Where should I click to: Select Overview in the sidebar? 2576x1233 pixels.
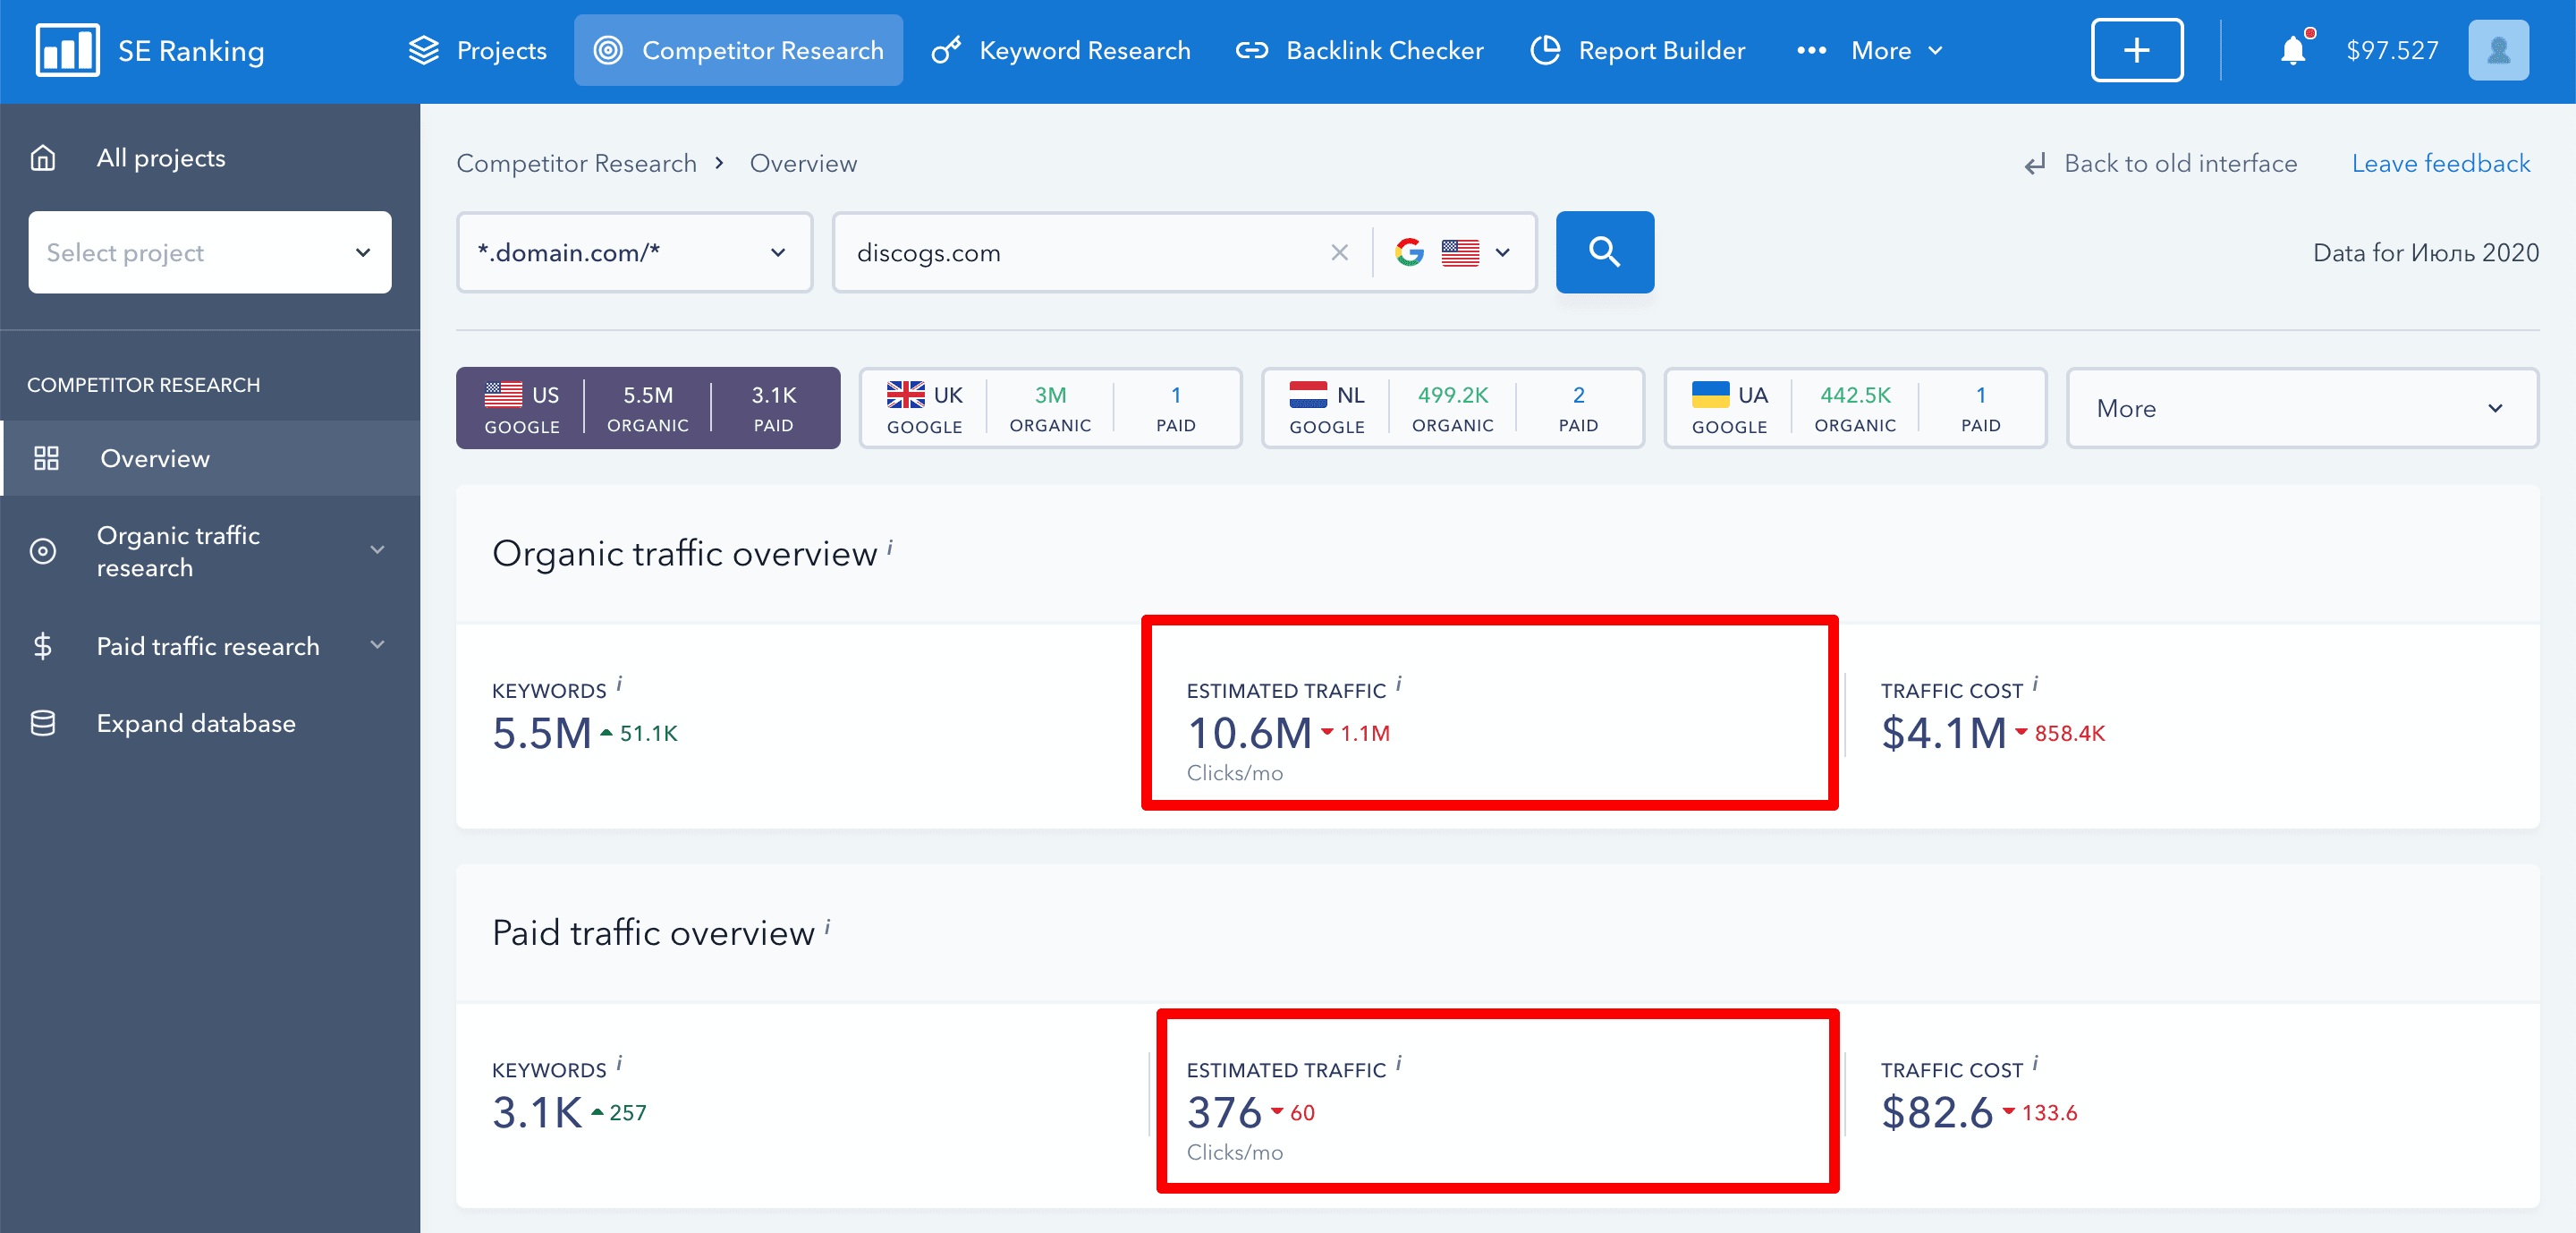(x=210, y=458)
